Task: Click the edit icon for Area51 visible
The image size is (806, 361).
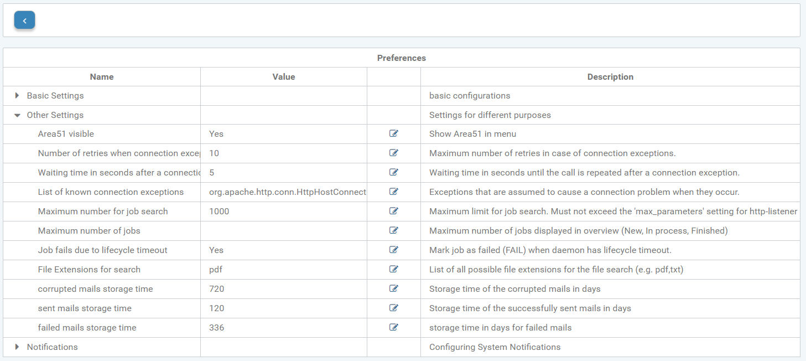Action: click(x=393, y=133)
